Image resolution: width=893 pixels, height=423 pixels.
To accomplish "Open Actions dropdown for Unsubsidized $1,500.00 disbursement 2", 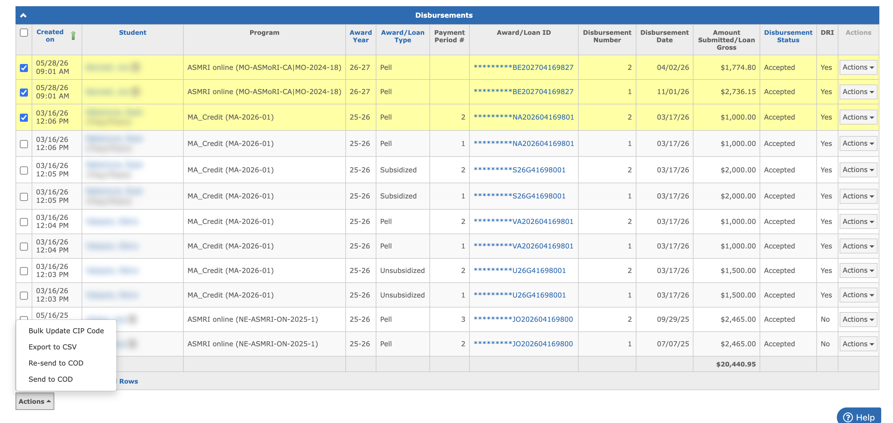I will 858,270.
